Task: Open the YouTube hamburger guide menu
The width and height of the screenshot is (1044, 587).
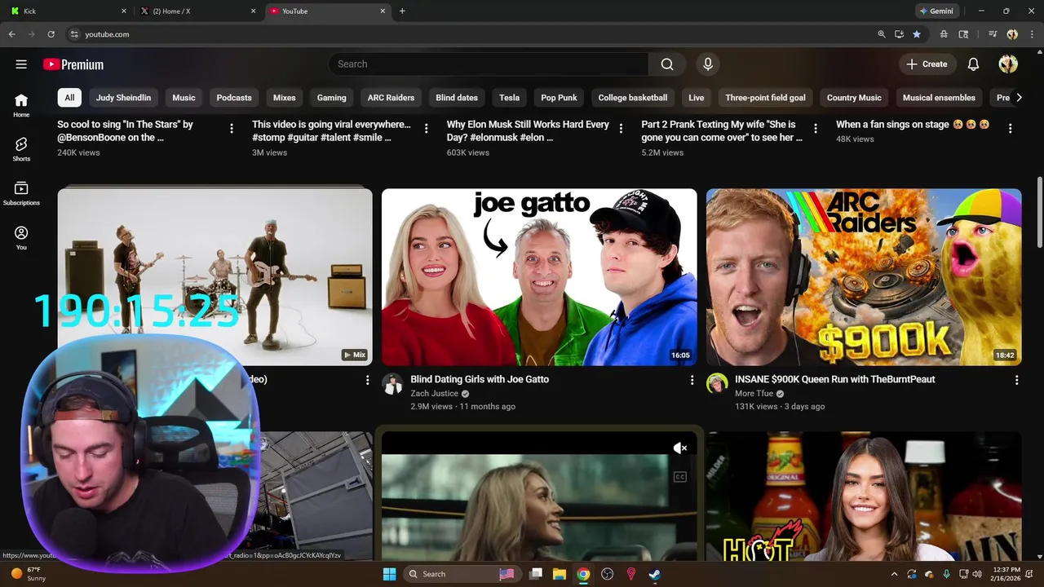Action: [x=21, y=64]
